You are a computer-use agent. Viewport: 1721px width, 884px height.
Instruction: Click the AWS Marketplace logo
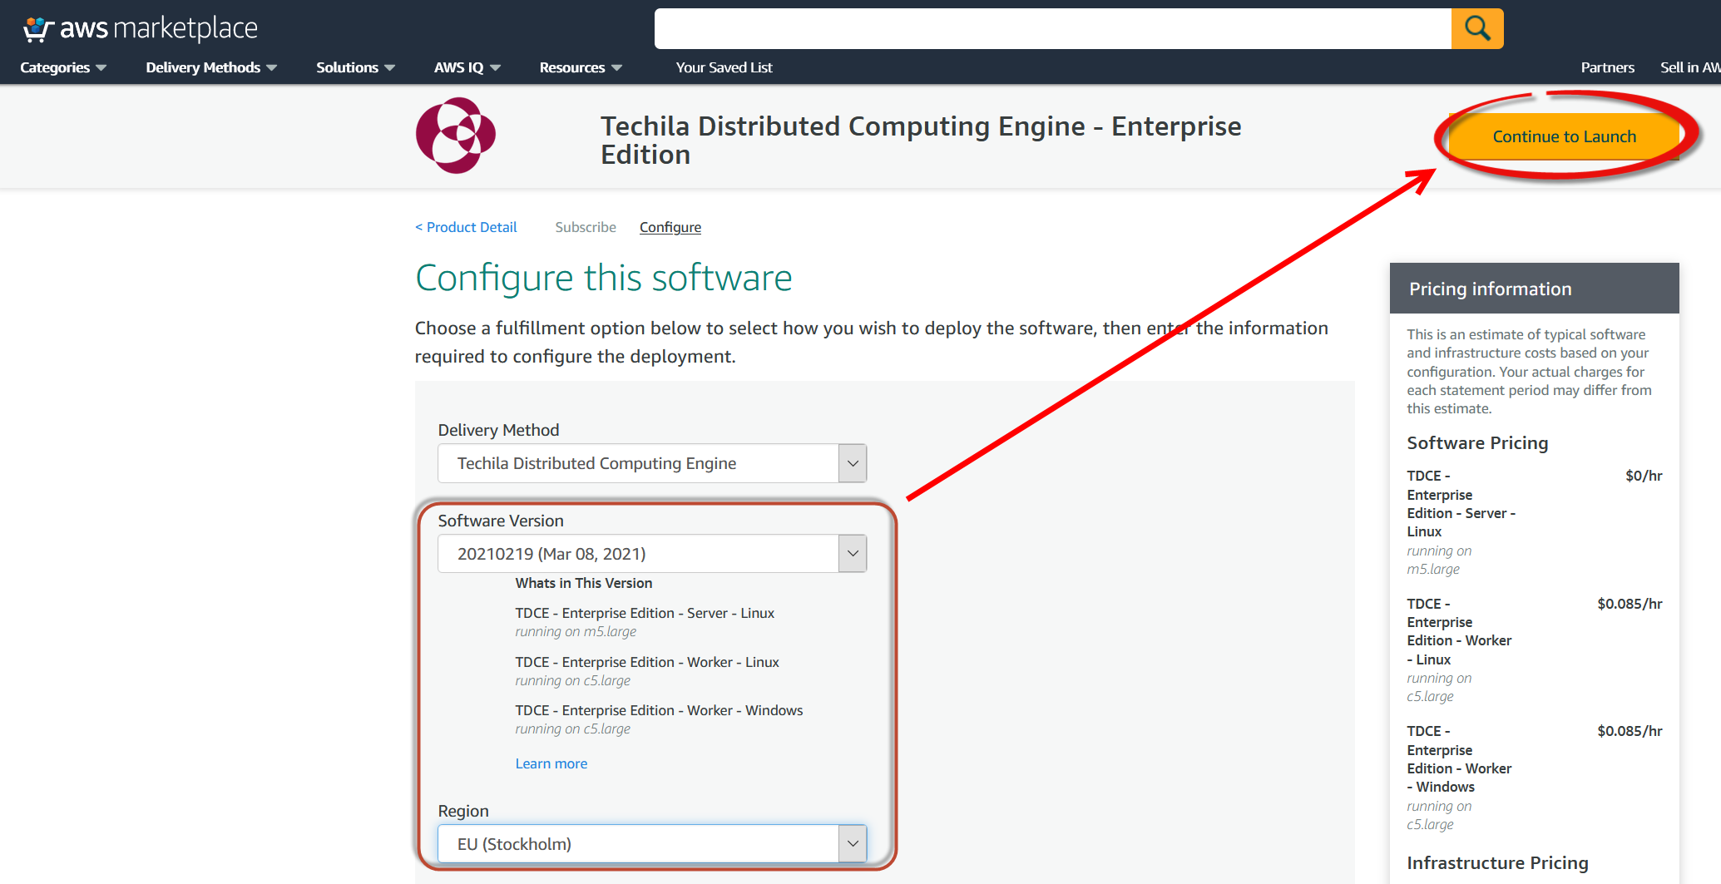[140, 28]
